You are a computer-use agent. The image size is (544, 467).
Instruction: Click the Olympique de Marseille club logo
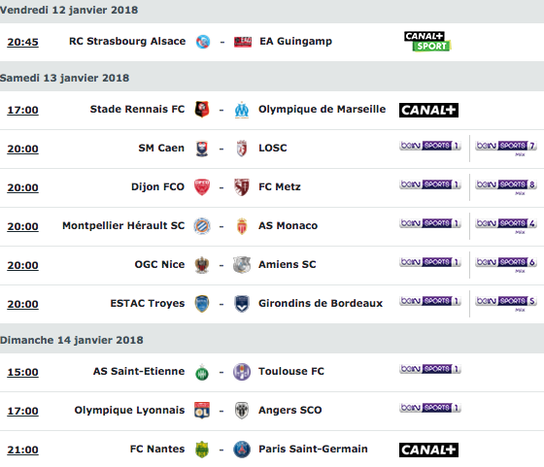(x=242, y=110)
